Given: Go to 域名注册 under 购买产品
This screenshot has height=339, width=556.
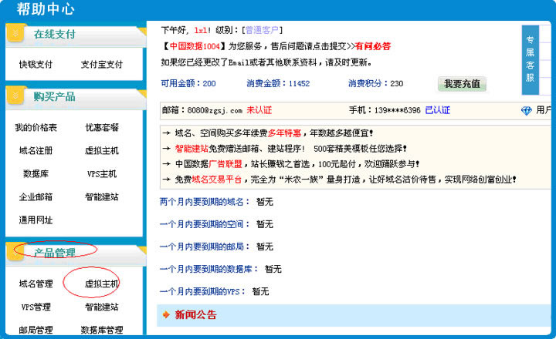Looking at the screenshot, I should 36,151.
